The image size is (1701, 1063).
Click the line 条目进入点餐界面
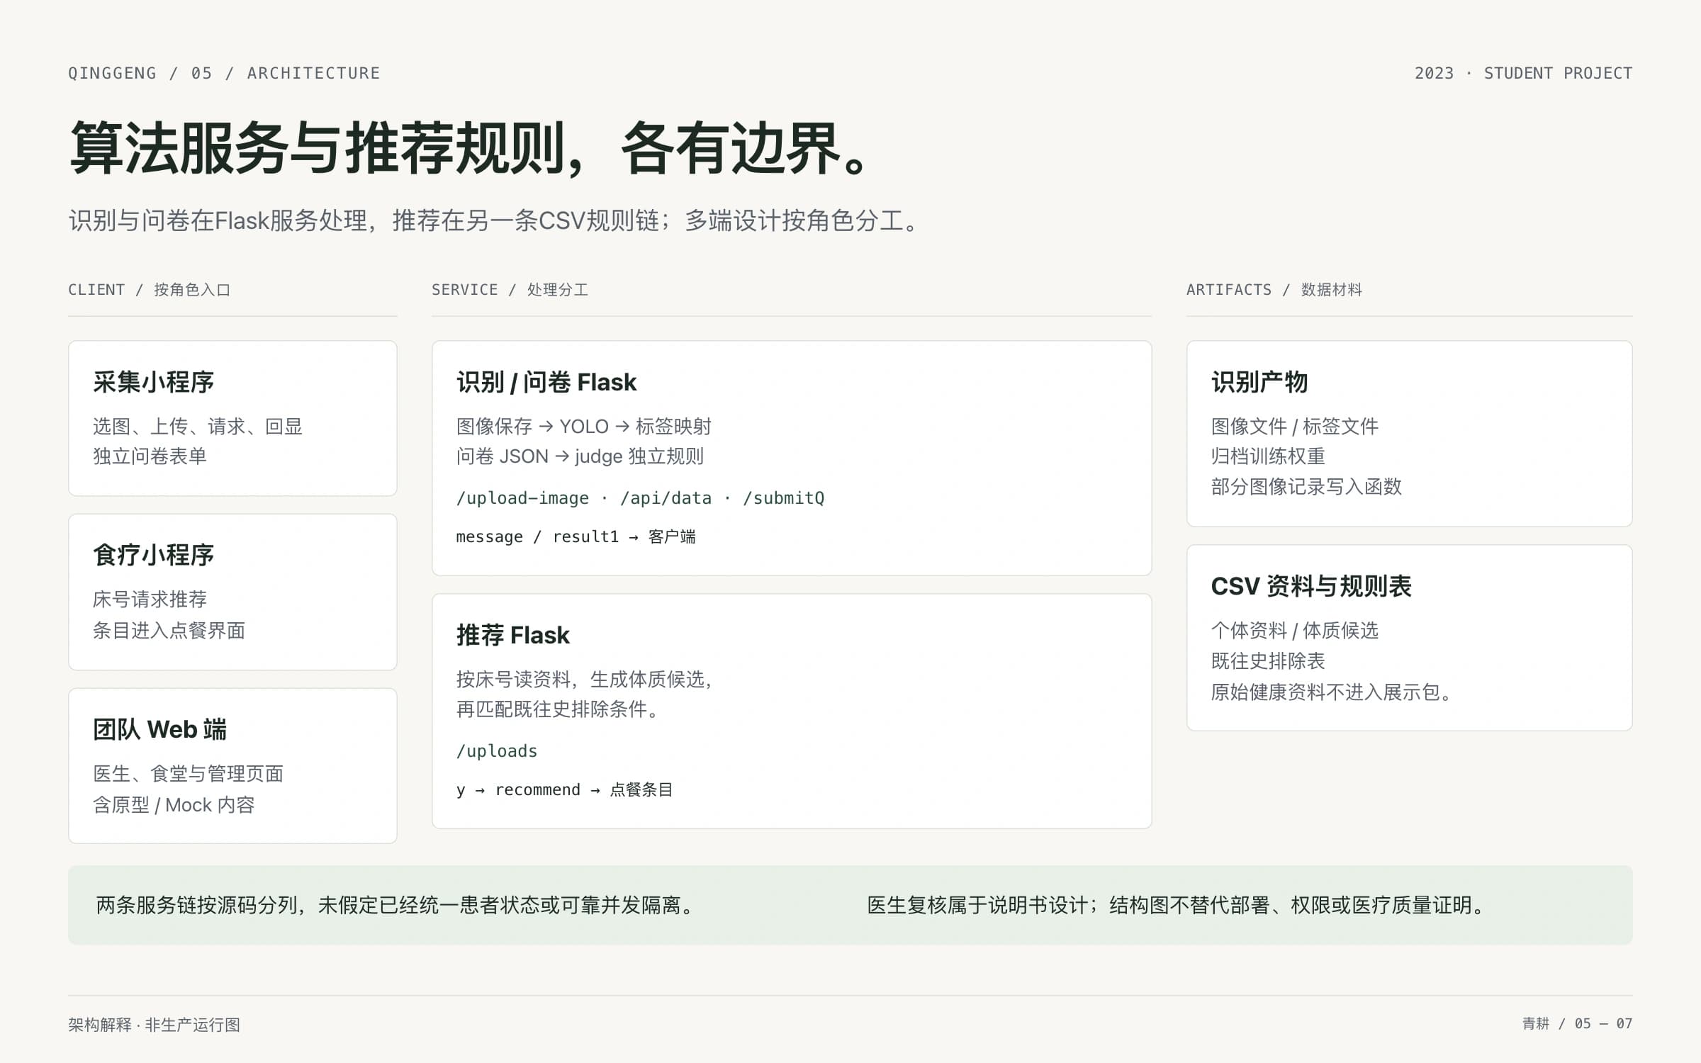[x=169, y=630]
